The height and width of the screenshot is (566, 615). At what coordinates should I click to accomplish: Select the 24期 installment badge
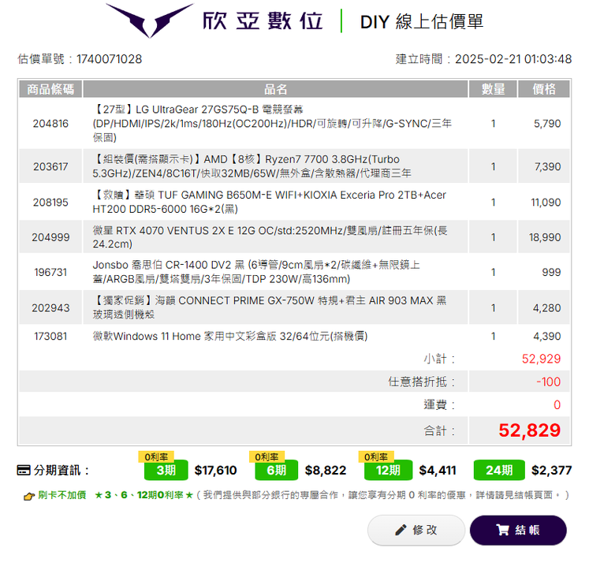click(x=499, y=470)
